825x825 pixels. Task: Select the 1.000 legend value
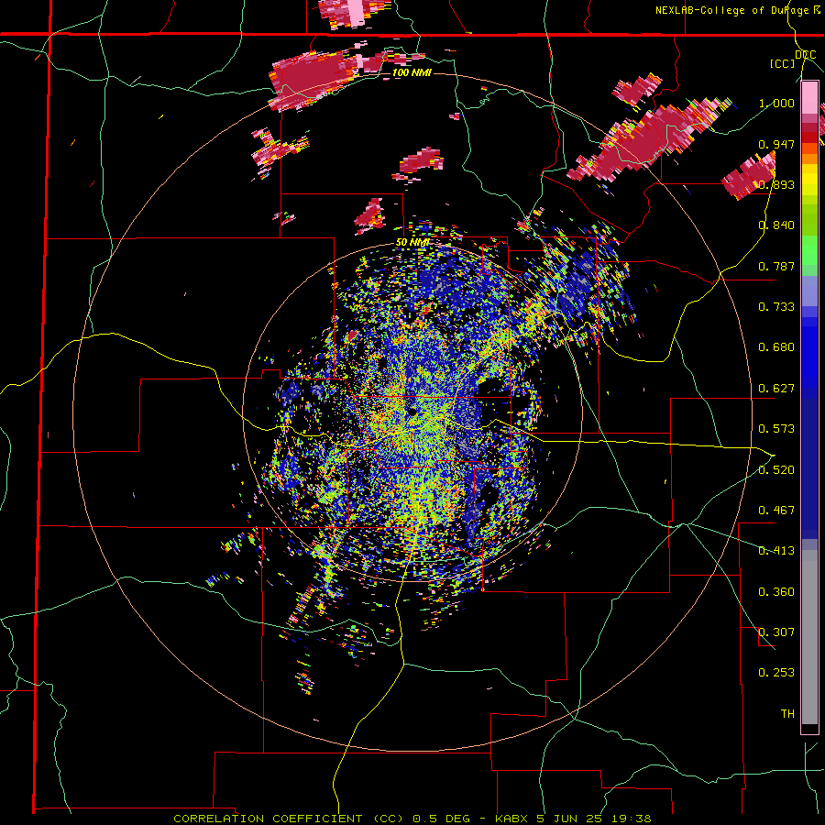pos(776,103)
